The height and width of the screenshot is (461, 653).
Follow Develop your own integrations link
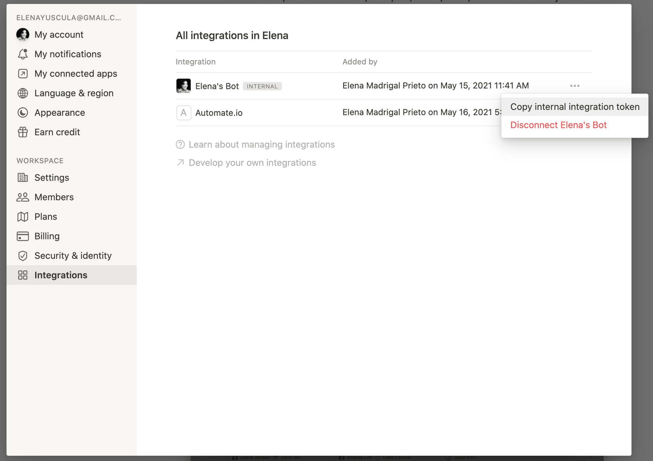(252, 162)
